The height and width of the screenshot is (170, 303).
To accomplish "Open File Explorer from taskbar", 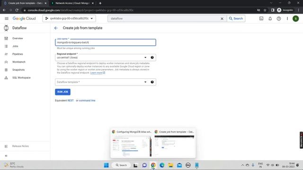I will point(170,165).
